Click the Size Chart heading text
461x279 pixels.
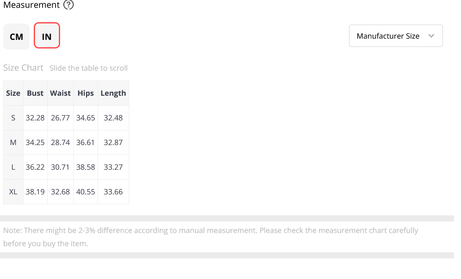(23, 68)
